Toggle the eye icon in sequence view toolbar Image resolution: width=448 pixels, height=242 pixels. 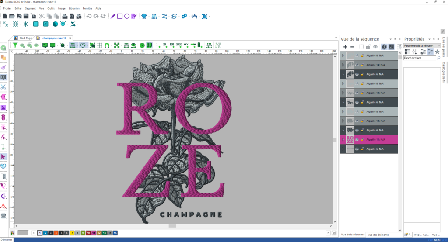[x=375, y=47]
